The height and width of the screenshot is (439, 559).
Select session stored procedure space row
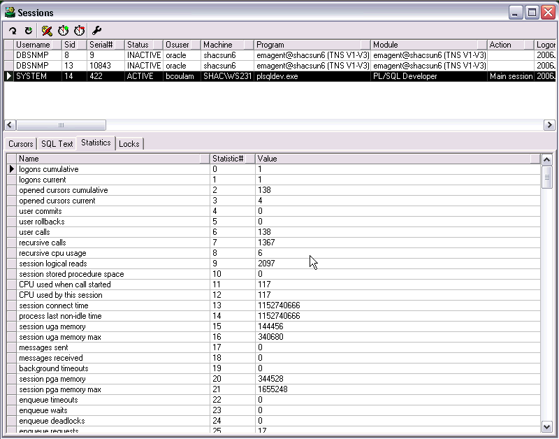(273, 274)
